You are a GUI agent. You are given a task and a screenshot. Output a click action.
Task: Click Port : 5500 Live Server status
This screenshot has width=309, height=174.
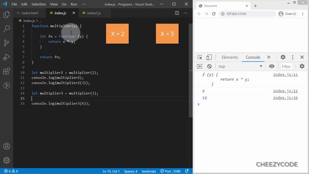coord(170,171)
